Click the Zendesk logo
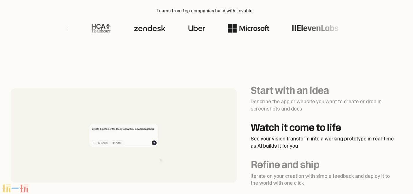 tap(149, 28)
